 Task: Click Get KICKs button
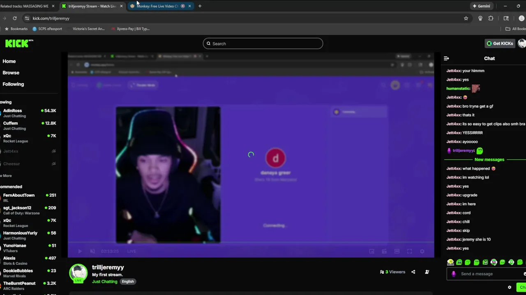pos(500,43)
